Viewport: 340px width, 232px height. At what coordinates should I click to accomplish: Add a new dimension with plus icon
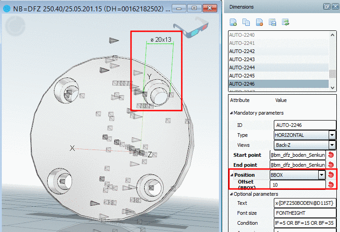pyautogui.click(x=233, y=22)
